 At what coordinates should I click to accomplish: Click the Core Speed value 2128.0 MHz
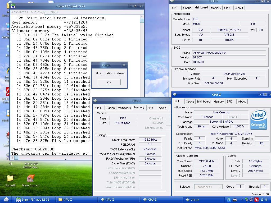[x=207, y=161]
